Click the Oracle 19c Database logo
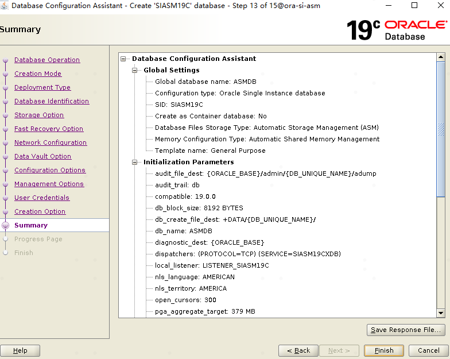Viewport: 450px width, 359px height. pyautogui.click(x=397, y=30)
